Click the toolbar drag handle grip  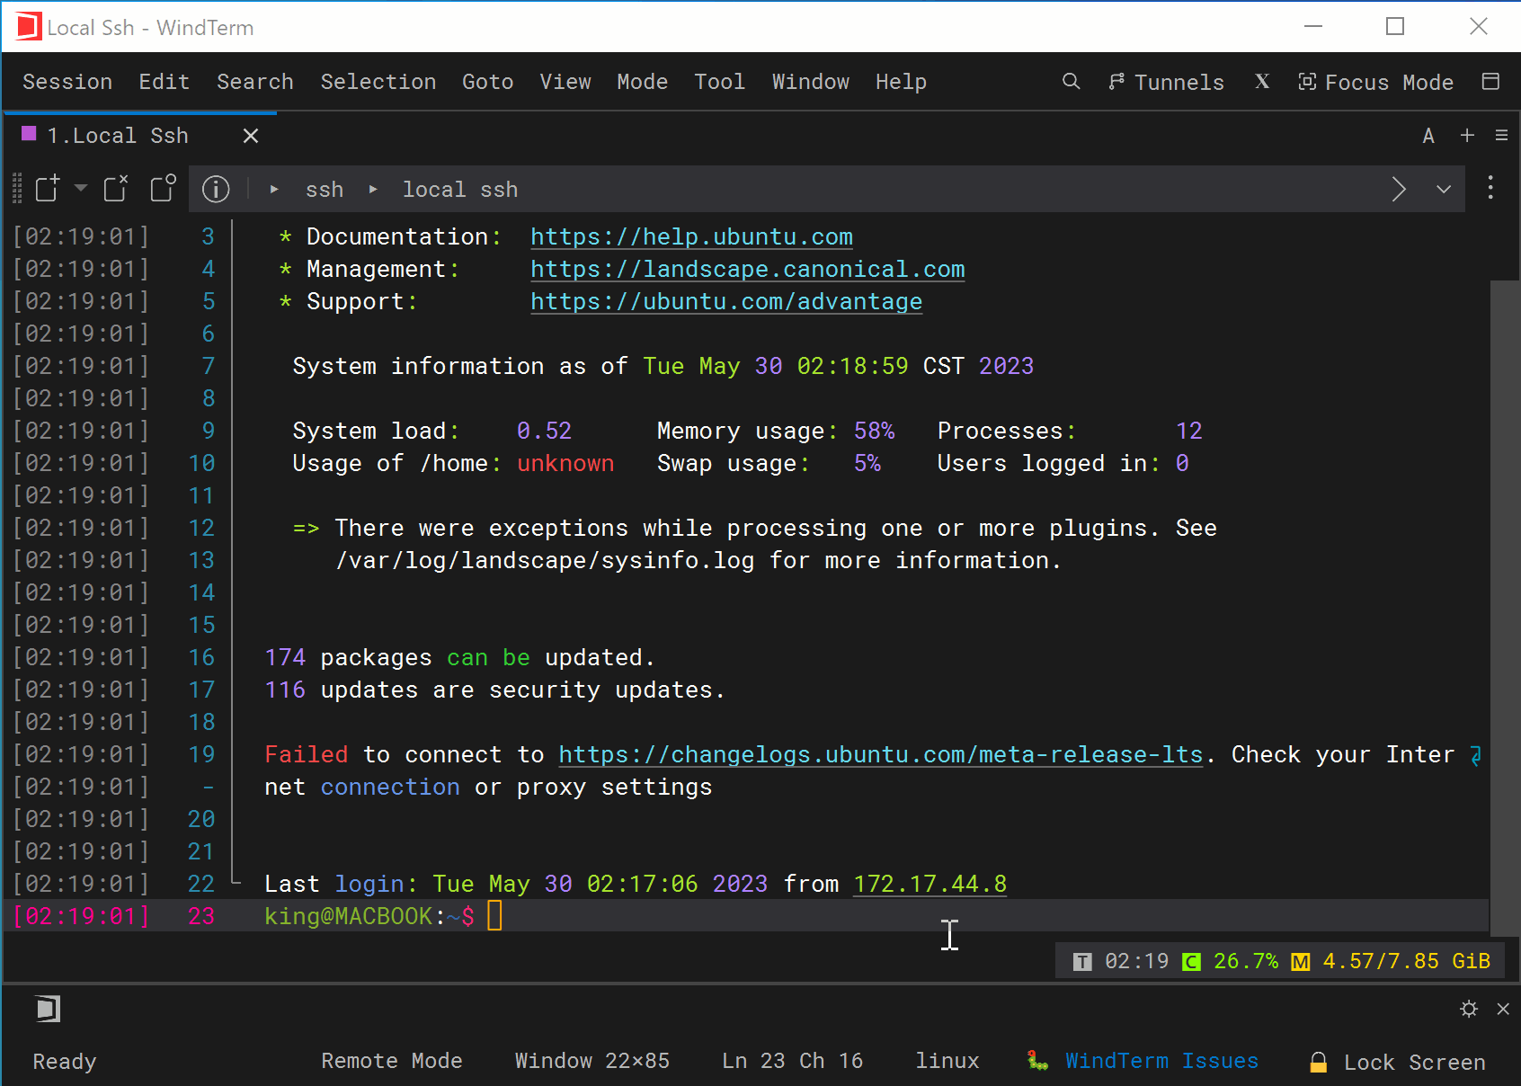click(17, 189)
